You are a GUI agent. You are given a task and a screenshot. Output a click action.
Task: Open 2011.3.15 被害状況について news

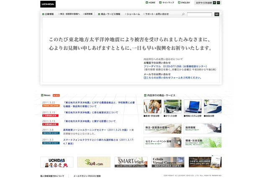(x=90, y=112)
